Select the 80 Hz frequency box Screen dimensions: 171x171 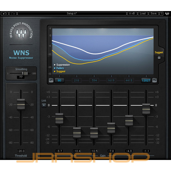[x=60, y=81]
